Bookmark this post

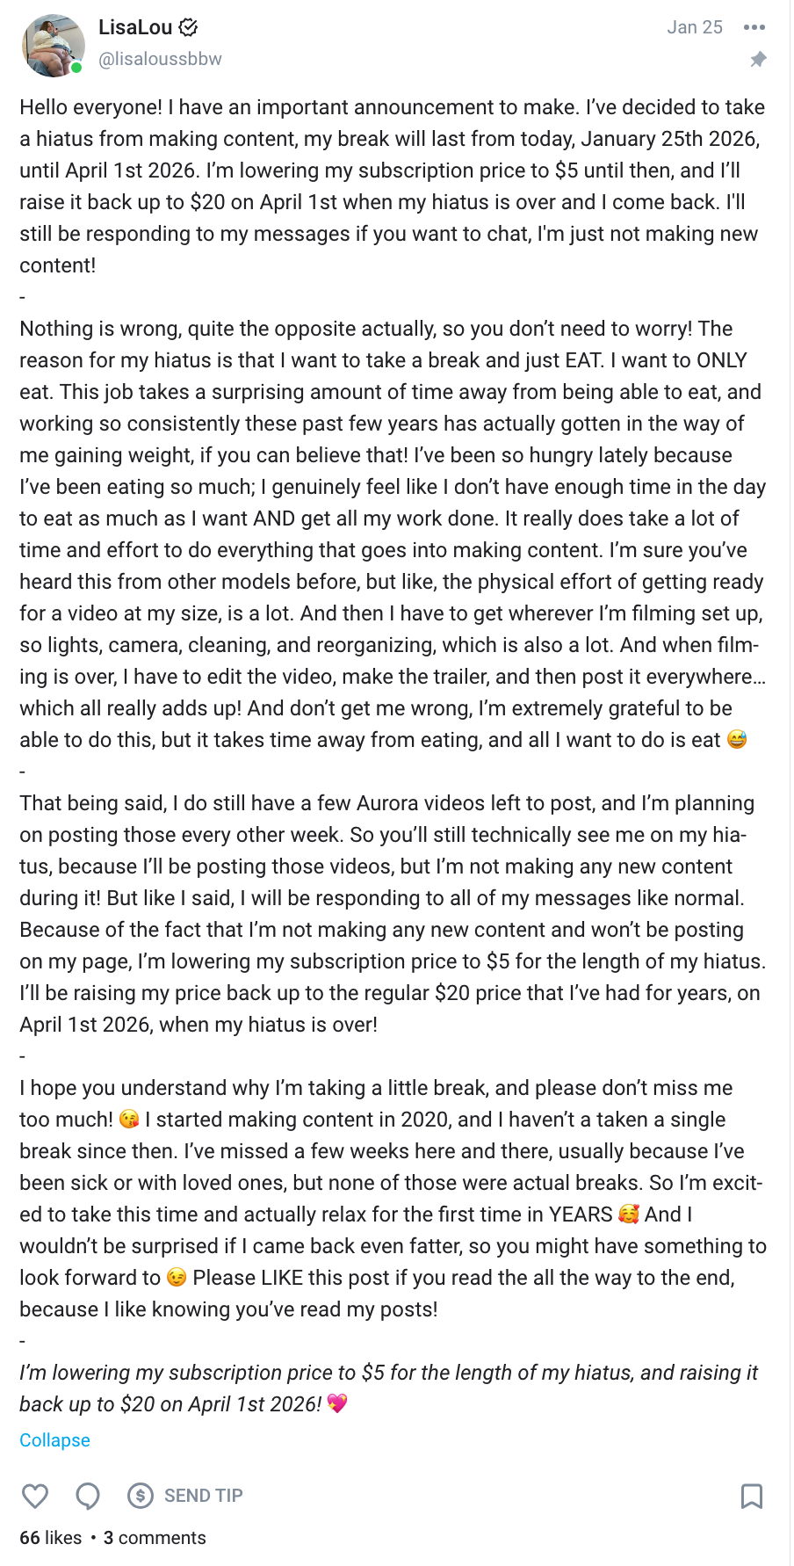point(752,1495)
